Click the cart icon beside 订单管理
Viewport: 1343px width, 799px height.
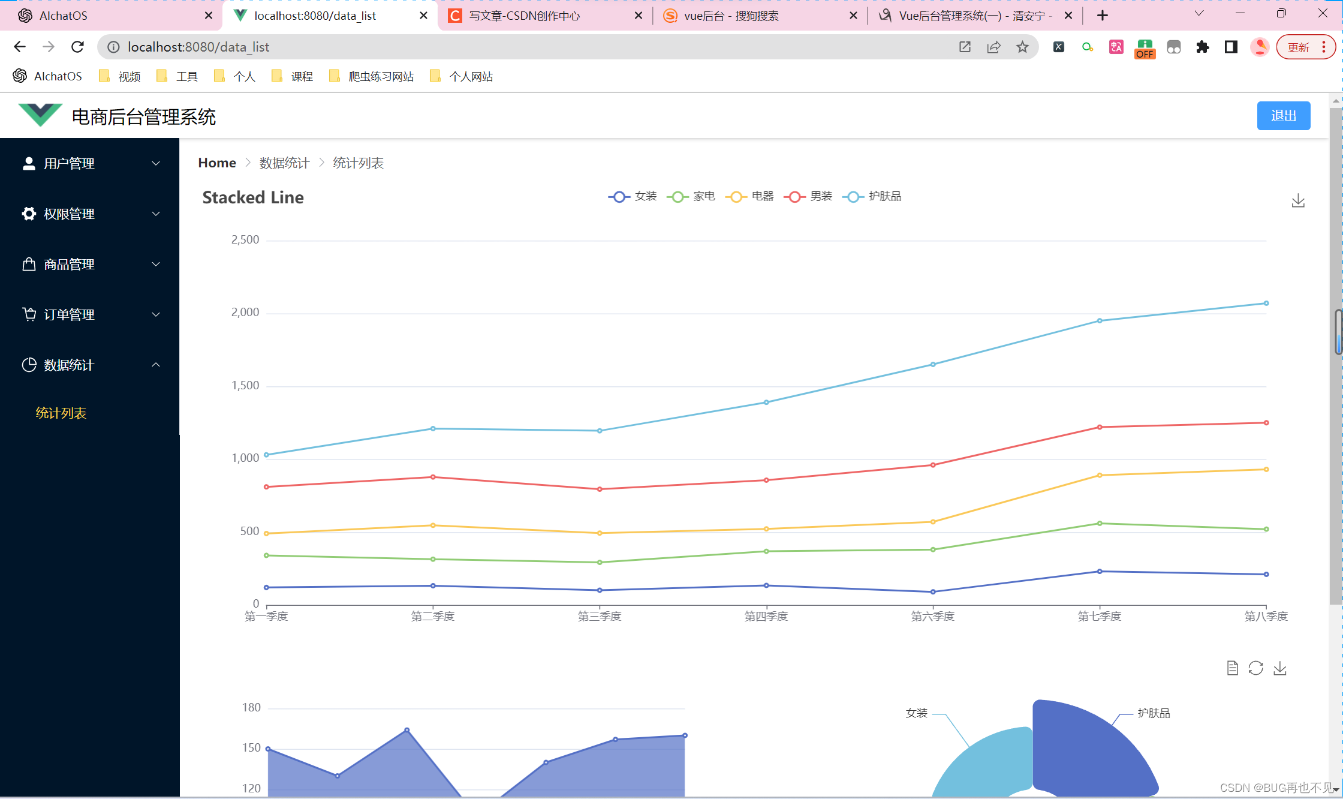(x=29, y=314)
